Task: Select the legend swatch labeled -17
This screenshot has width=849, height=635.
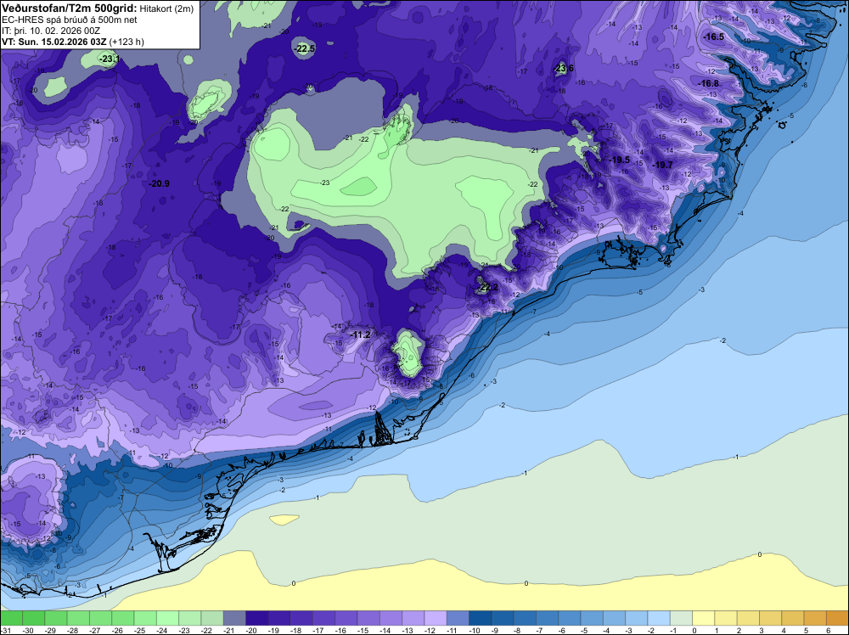Action: (323, 618)
